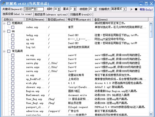This screenshot has width=155, height=117.
Task: Minimize the 挖掘鸡 window
Action: coord(141,4)
